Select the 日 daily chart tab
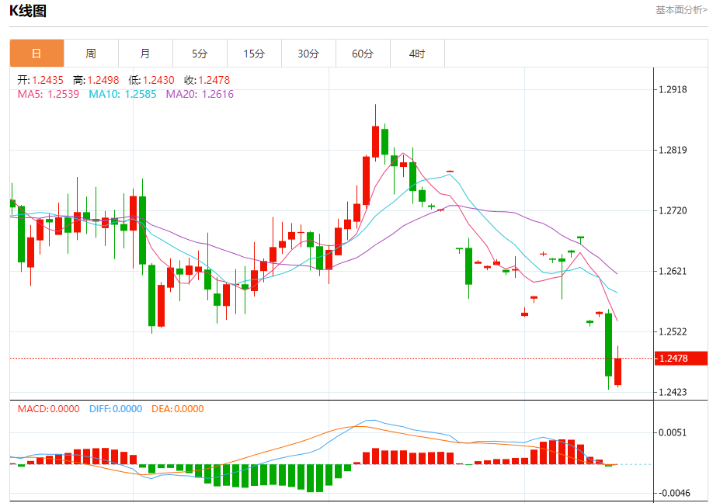Viewport: 713px width, 503px height. [37, 54]
